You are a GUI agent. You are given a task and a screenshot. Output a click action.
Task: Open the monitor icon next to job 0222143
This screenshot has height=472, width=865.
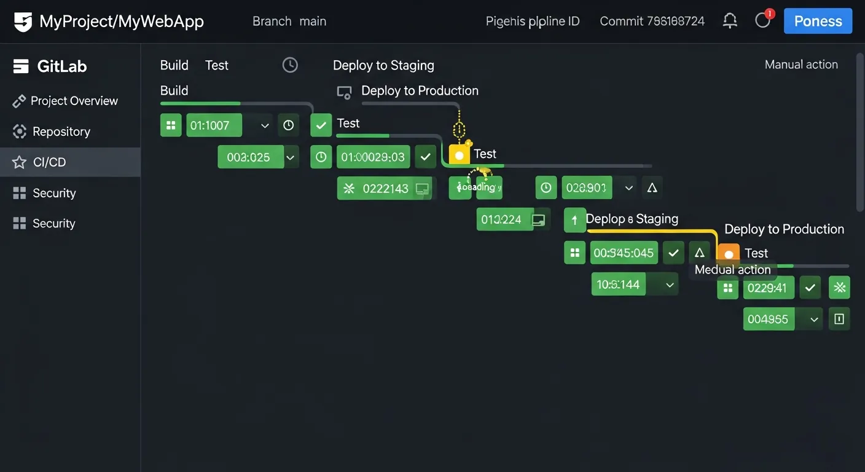422,189
